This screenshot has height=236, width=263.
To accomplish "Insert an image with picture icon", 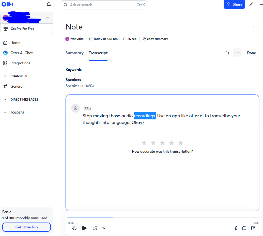I will point(253,228).
